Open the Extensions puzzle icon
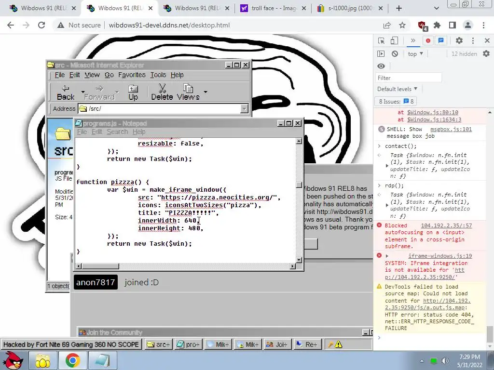The width and height of the screenshot is (494, 370). click(x=437, y=25)
